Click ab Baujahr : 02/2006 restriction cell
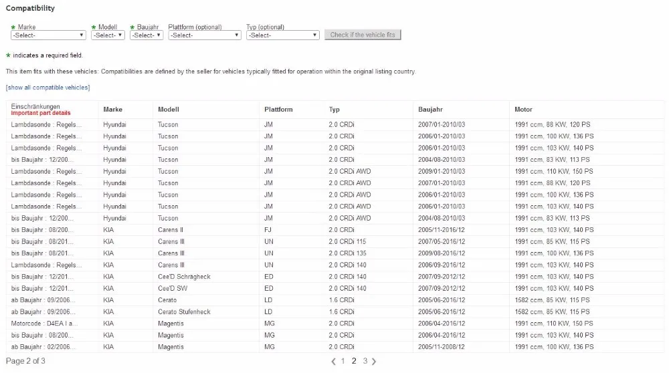 tap(43, 347)
